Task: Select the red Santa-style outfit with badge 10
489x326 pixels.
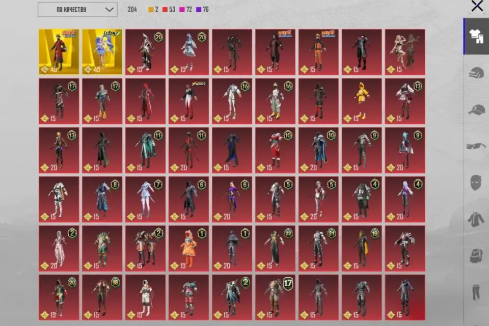Action: pos(275,150)
